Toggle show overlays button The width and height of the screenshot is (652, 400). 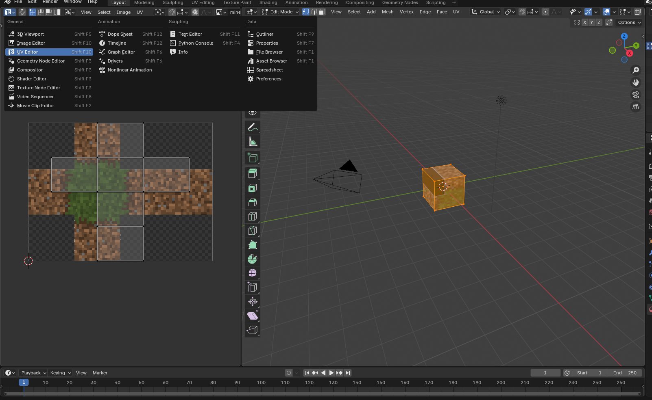tap(606, 12)
